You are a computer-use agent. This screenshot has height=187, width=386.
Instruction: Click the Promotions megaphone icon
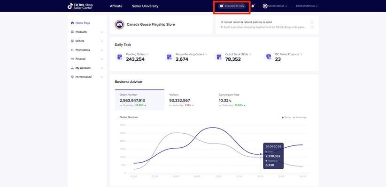72,50
